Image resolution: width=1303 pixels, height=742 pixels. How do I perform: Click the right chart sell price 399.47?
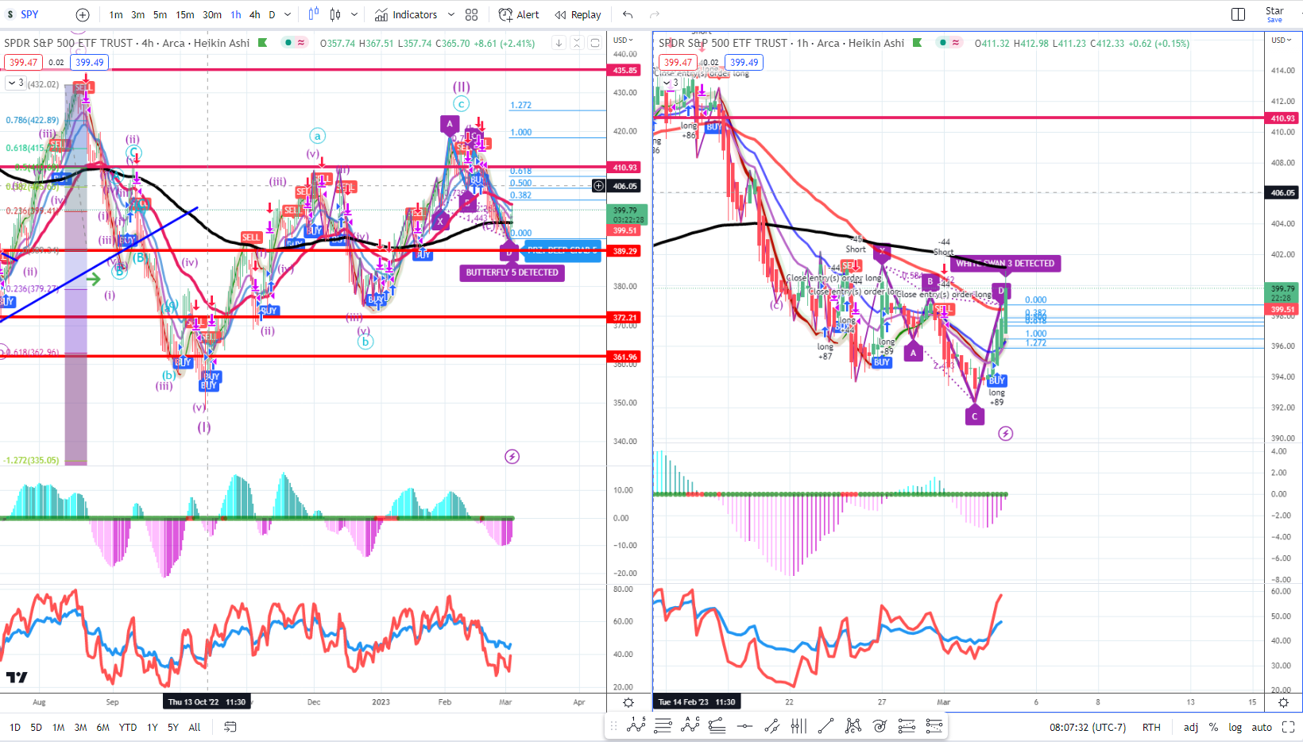pyautogui.click(x=678, y=63)
